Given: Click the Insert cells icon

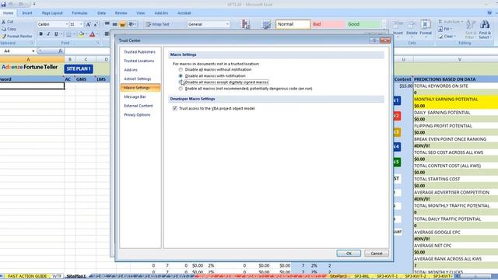Looking at the screenshot, I should pyautogui.click(x=398, y=24).
